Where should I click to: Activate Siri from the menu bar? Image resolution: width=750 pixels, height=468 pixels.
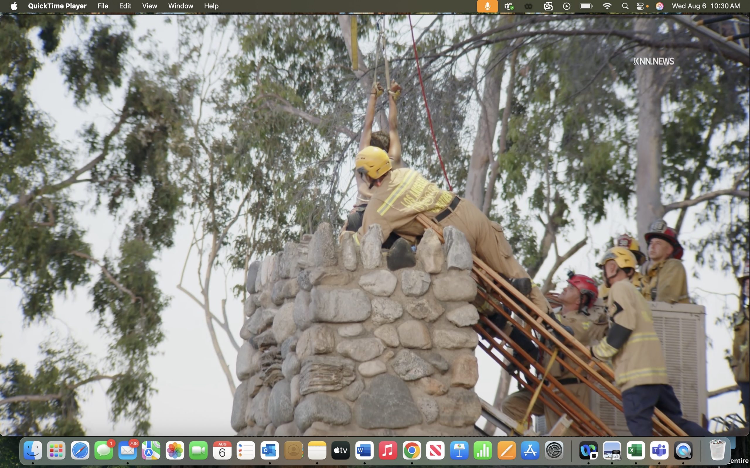pos(660,6)
